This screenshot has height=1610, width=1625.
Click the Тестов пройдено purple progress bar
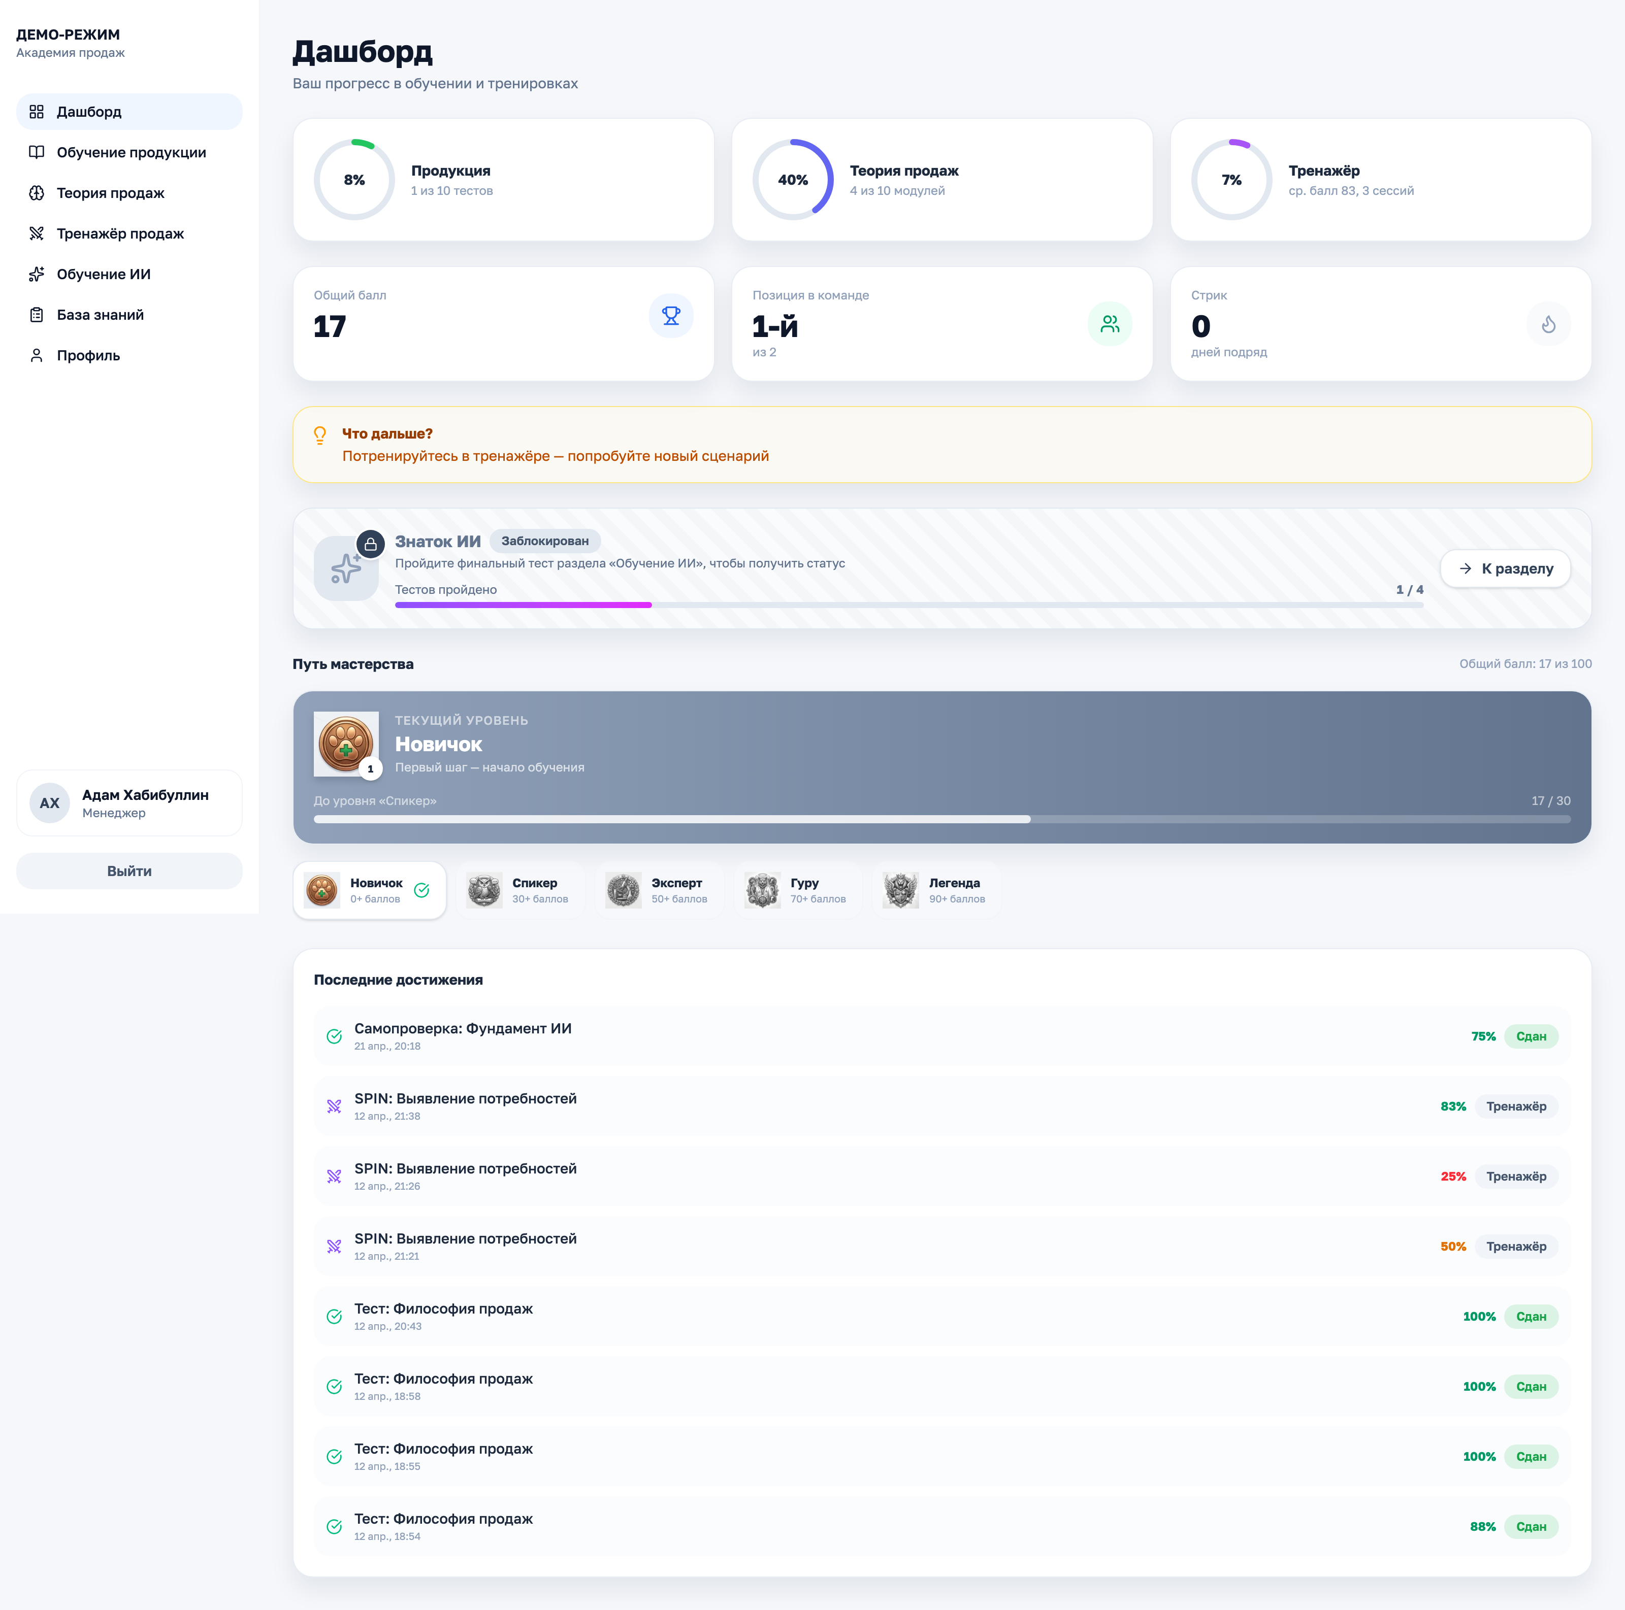523,605
